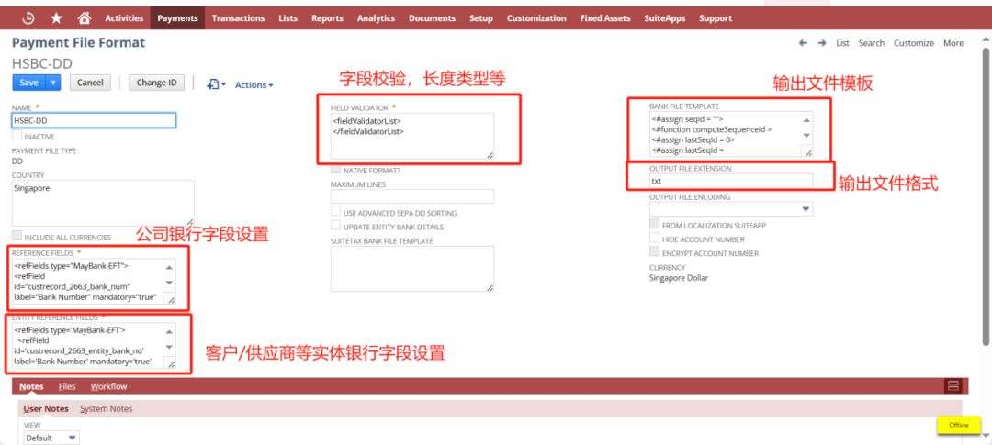The height and width of the screenshot is (445, 992).
Task: Click the Field Validator resize handle
Action: coord(490,155)
